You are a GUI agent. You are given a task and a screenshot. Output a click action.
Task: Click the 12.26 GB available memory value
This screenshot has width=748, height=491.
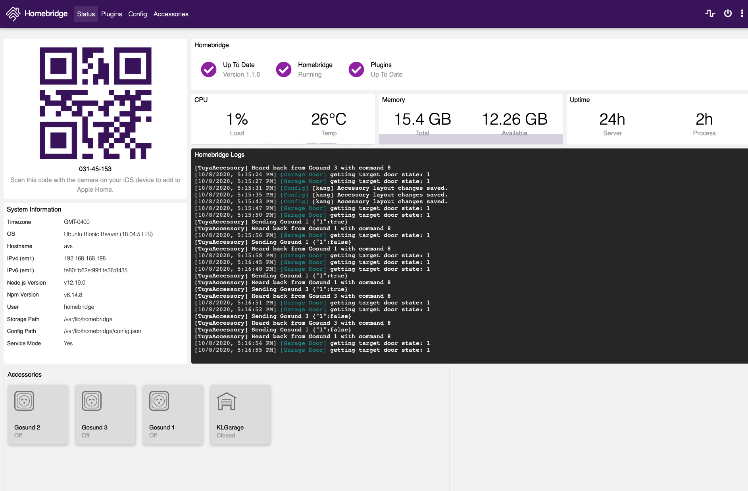click(x=514, y=119)
